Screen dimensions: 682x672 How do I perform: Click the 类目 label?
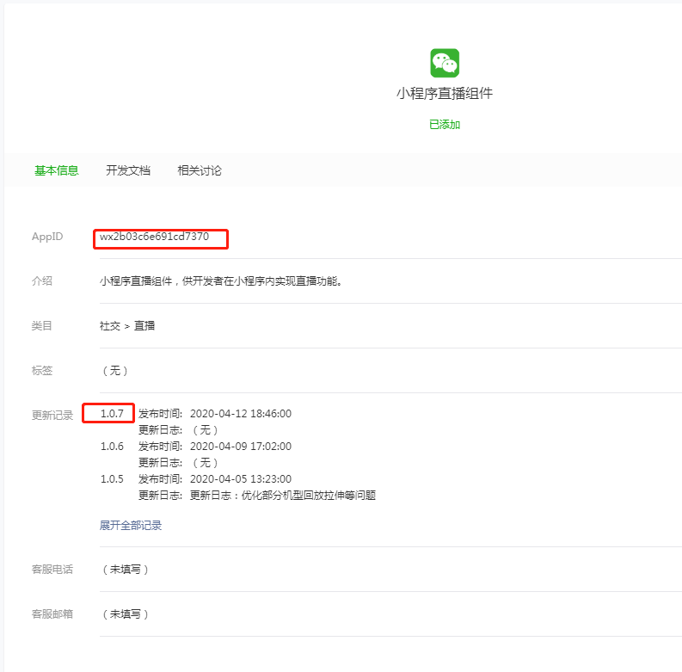tap(42, 326)
